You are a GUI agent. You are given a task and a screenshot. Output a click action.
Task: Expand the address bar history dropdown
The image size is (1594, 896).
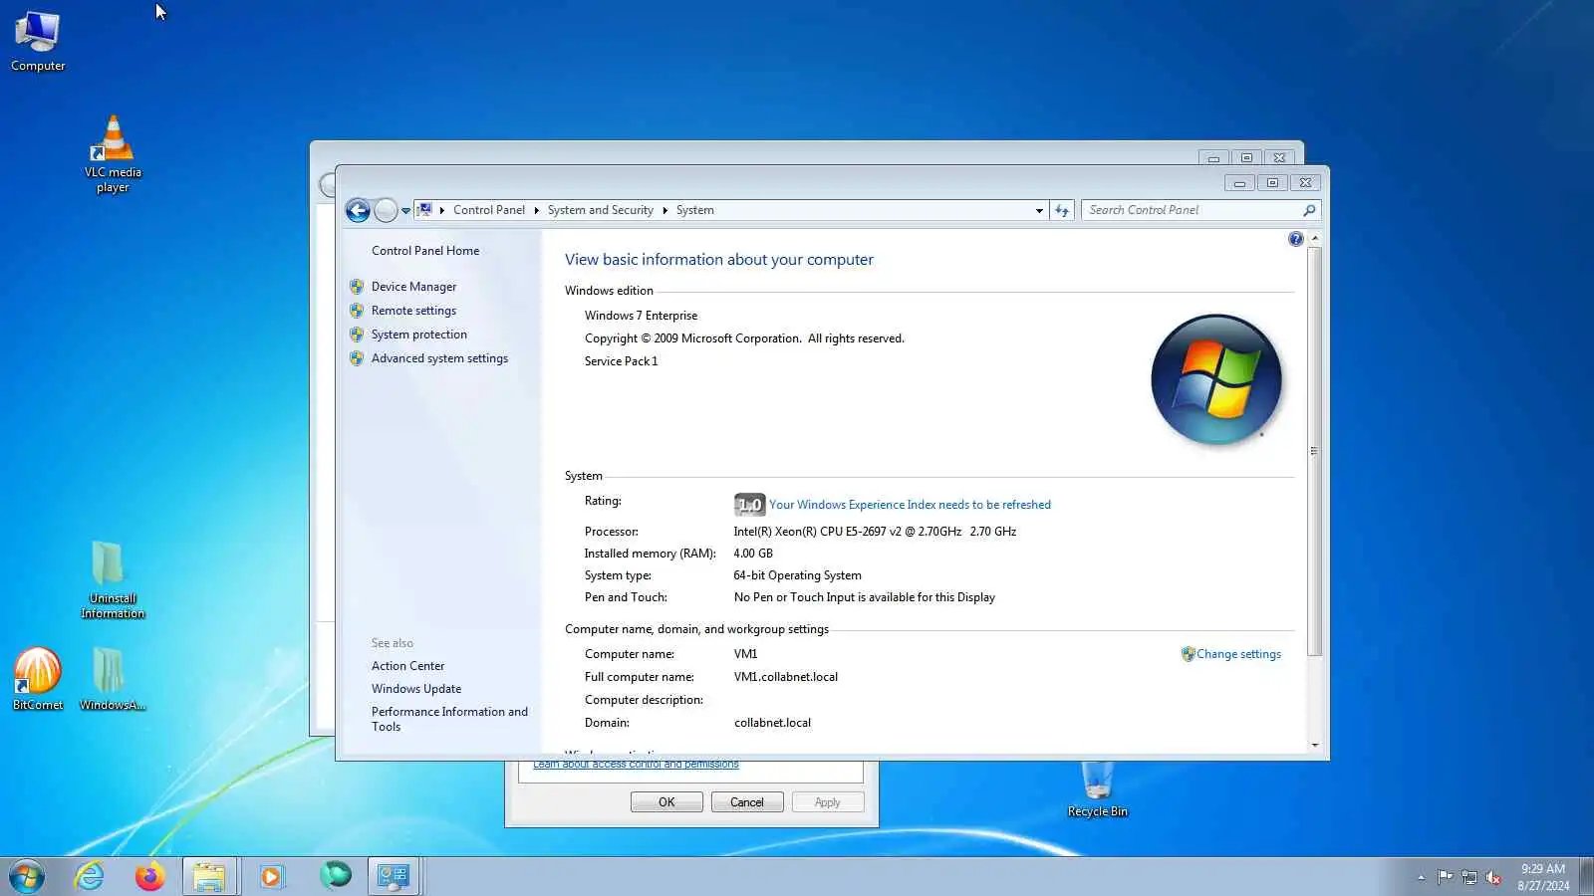[1039, 210]
